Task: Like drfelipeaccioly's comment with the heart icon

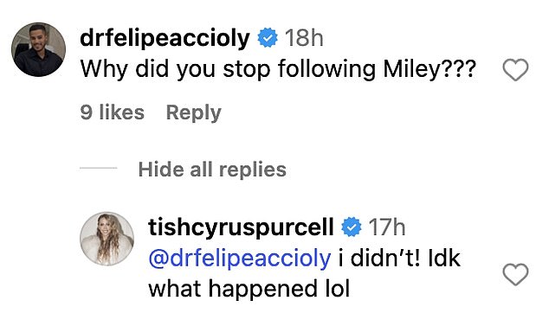Action: 515,70
